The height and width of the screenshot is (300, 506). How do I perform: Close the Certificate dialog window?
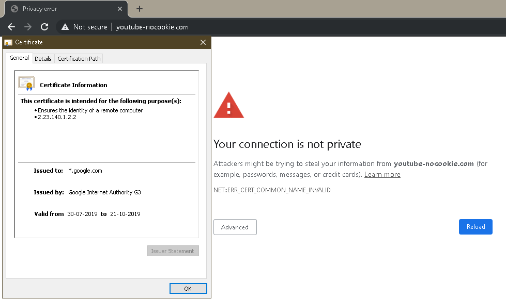click(x=203, y=42)
